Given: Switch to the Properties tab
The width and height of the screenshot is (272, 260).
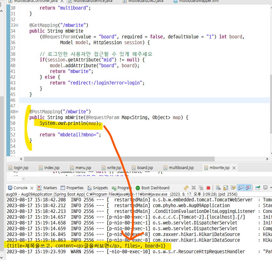Looking at the screenshot, I should (x=72, y=188).
